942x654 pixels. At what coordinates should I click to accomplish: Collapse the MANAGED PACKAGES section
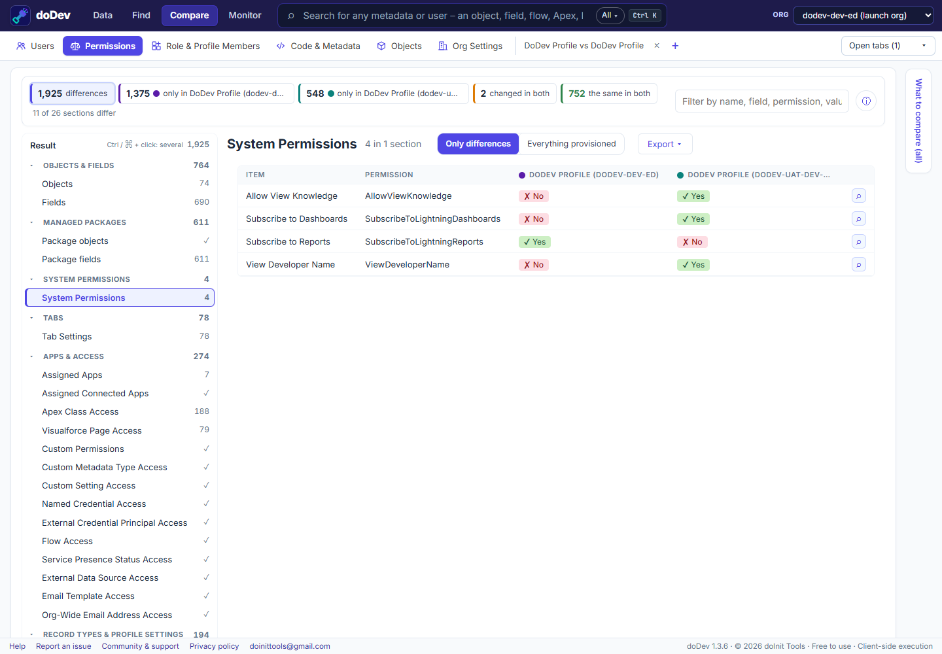pos(31,222)
